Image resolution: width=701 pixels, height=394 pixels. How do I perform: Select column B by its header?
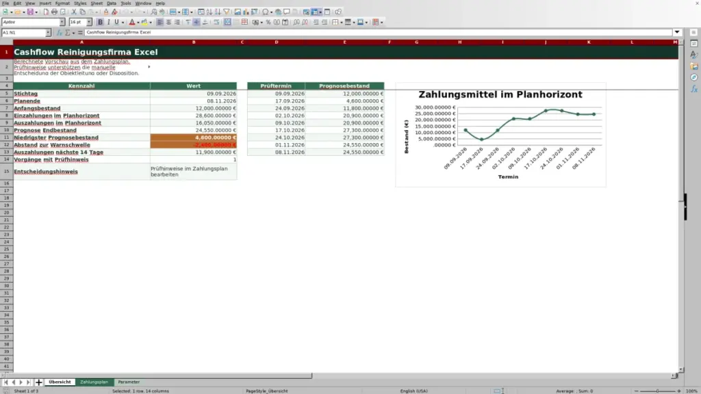coord(194,42)
